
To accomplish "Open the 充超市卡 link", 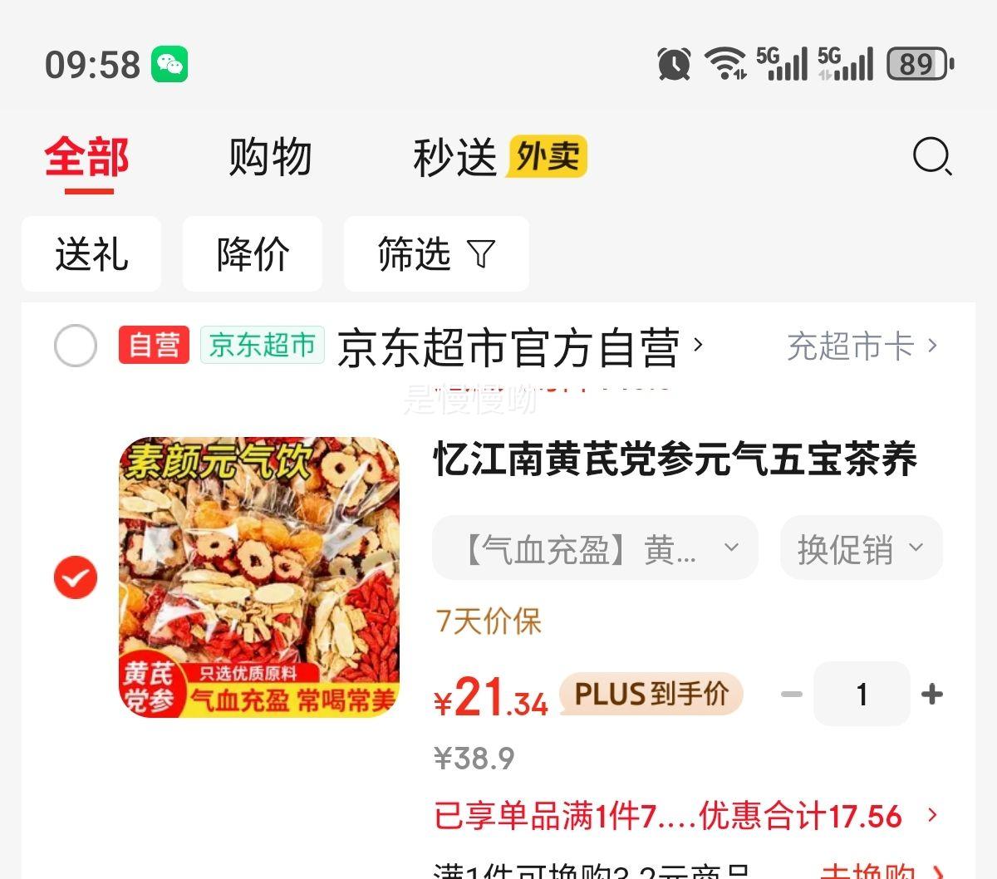I will pos(862,346).
